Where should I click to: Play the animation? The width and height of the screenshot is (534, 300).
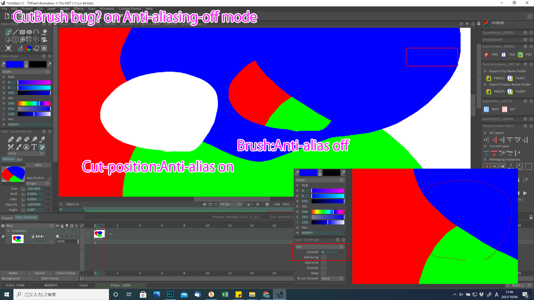(x=258, y=204)
